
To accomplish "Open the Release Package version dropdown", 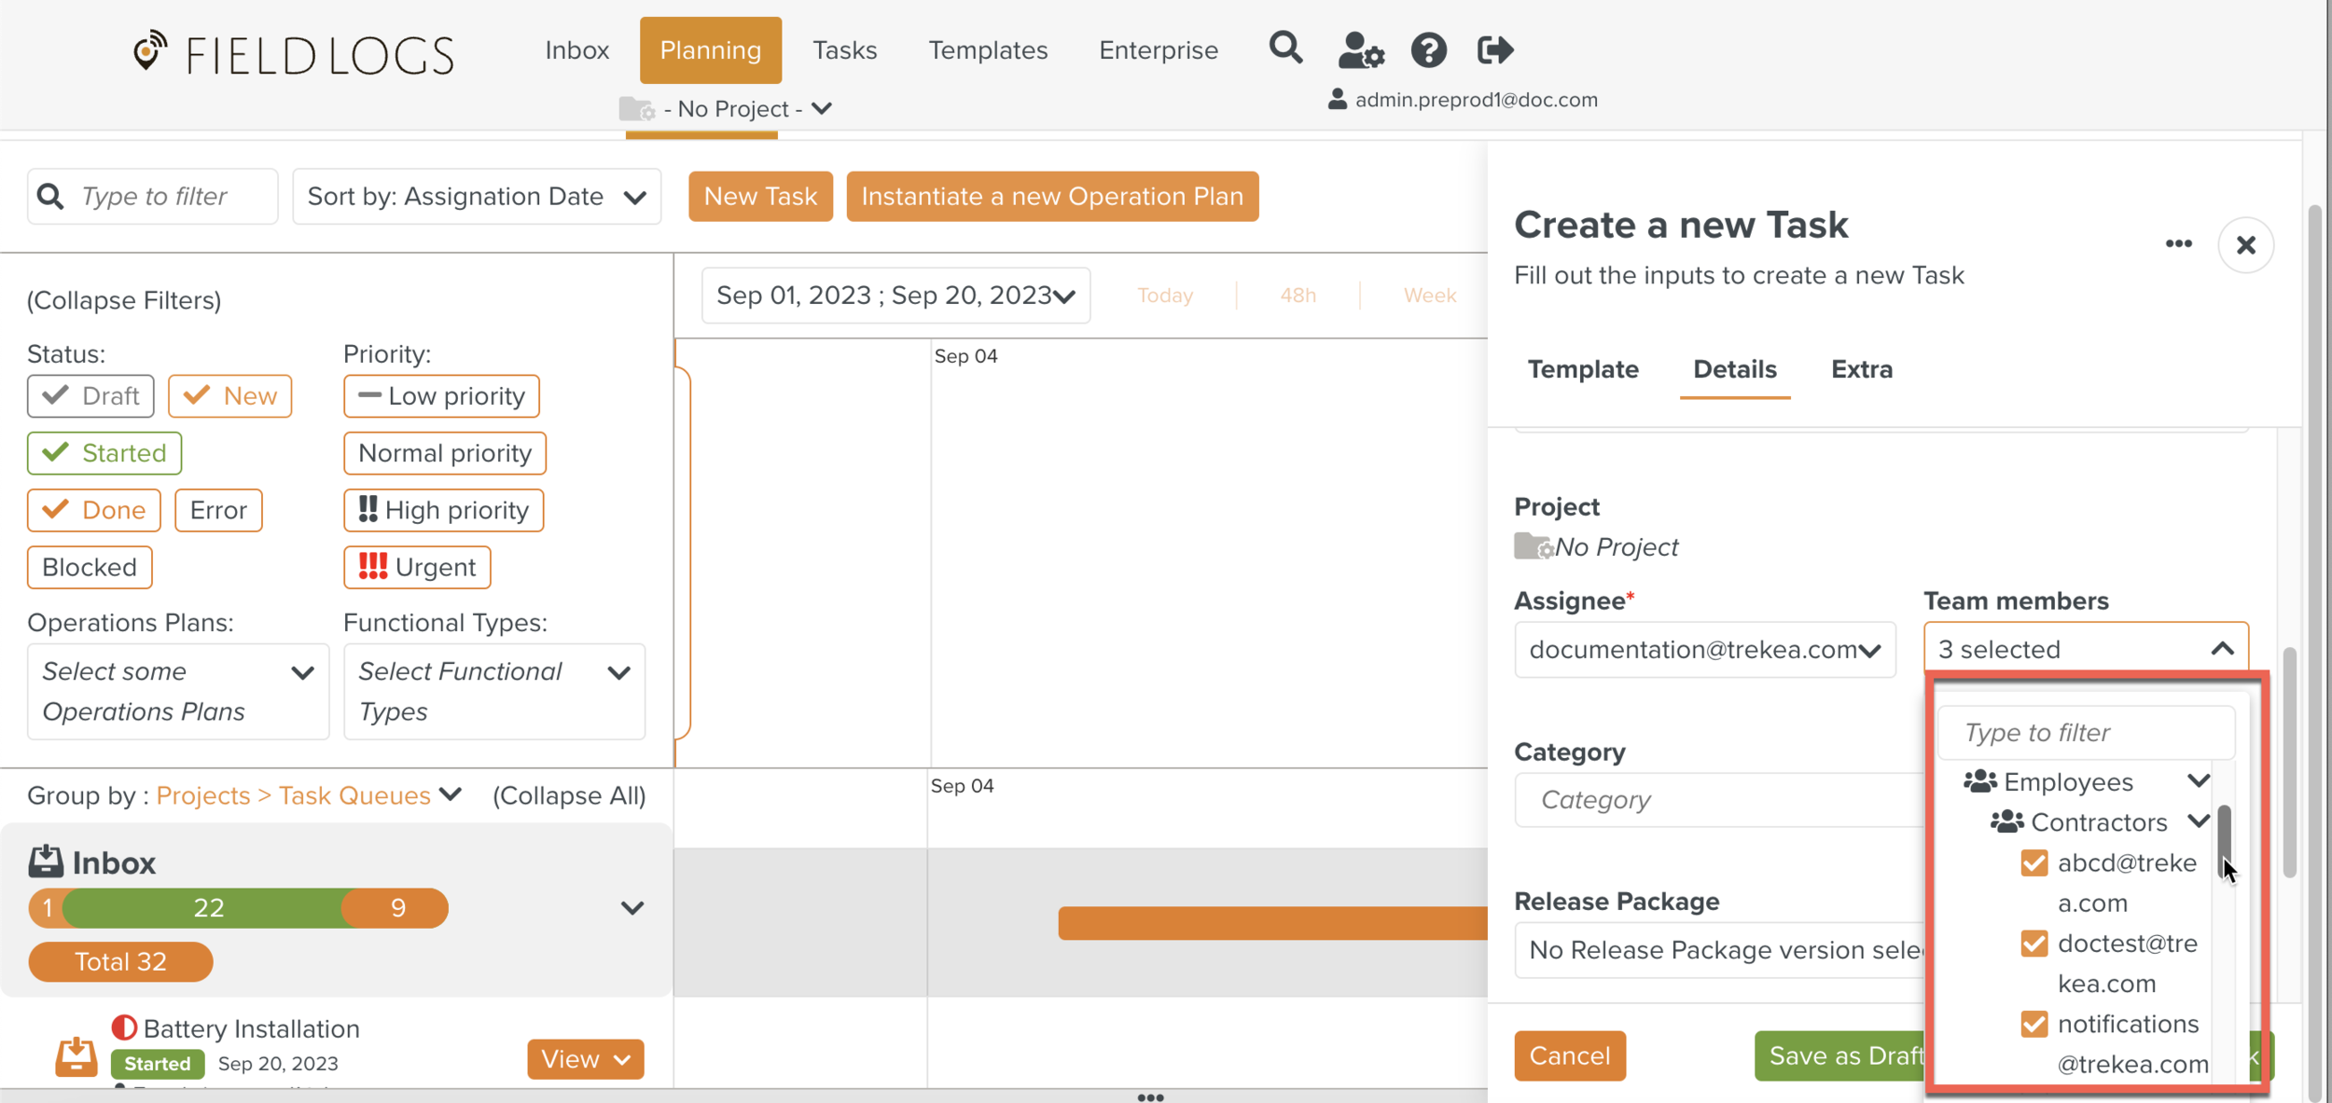I will (1719, 950).
